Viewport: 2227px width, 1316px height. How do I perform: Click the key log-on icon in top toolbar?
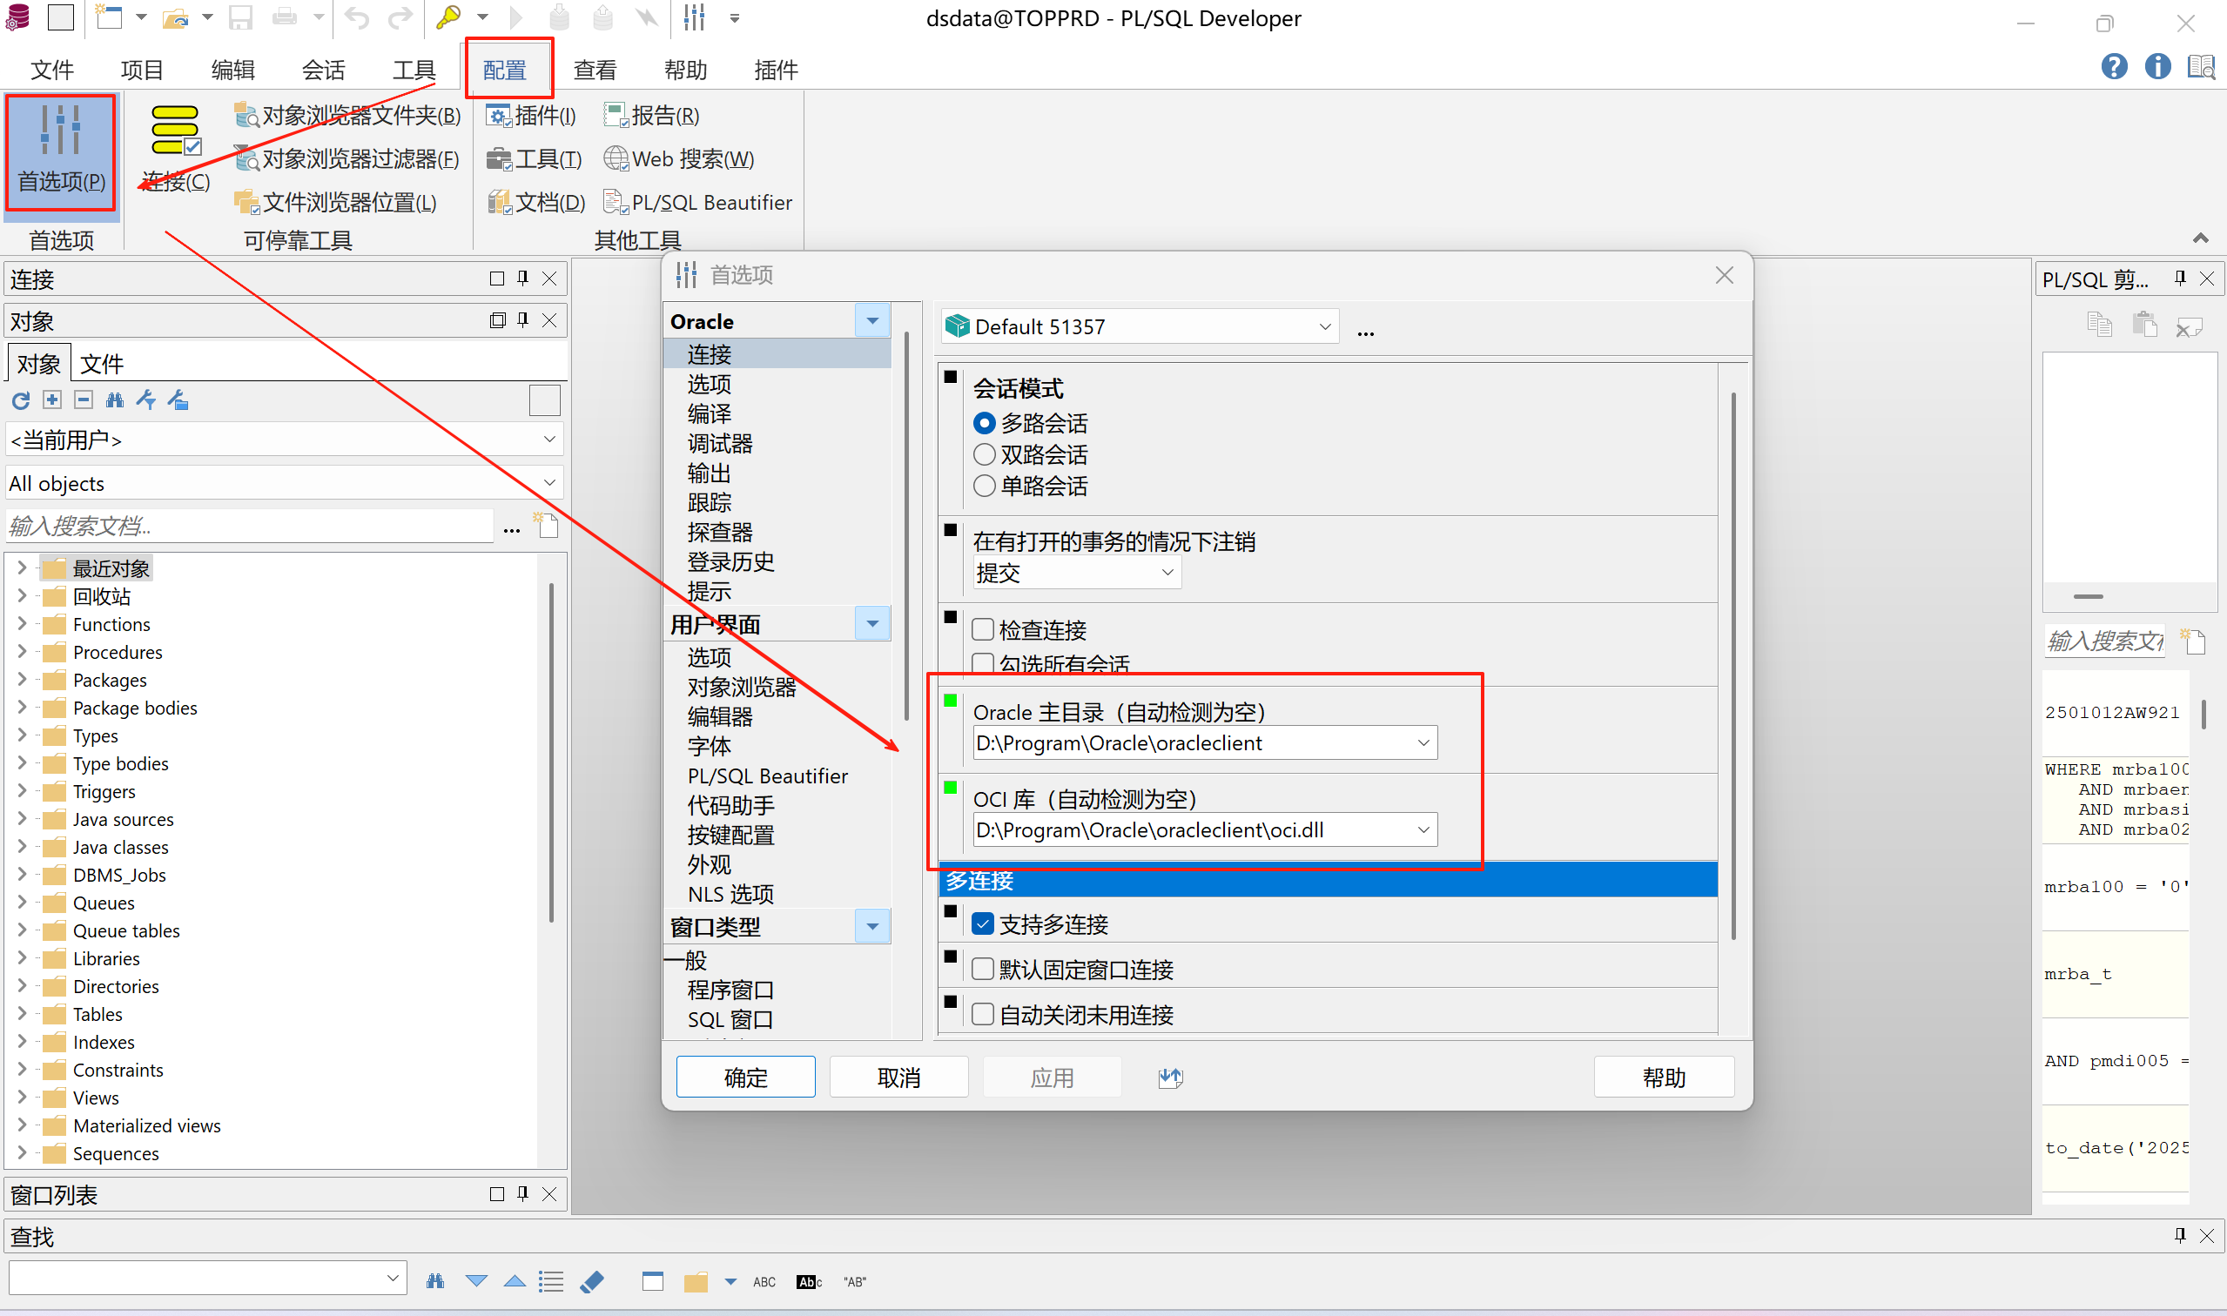447,17
